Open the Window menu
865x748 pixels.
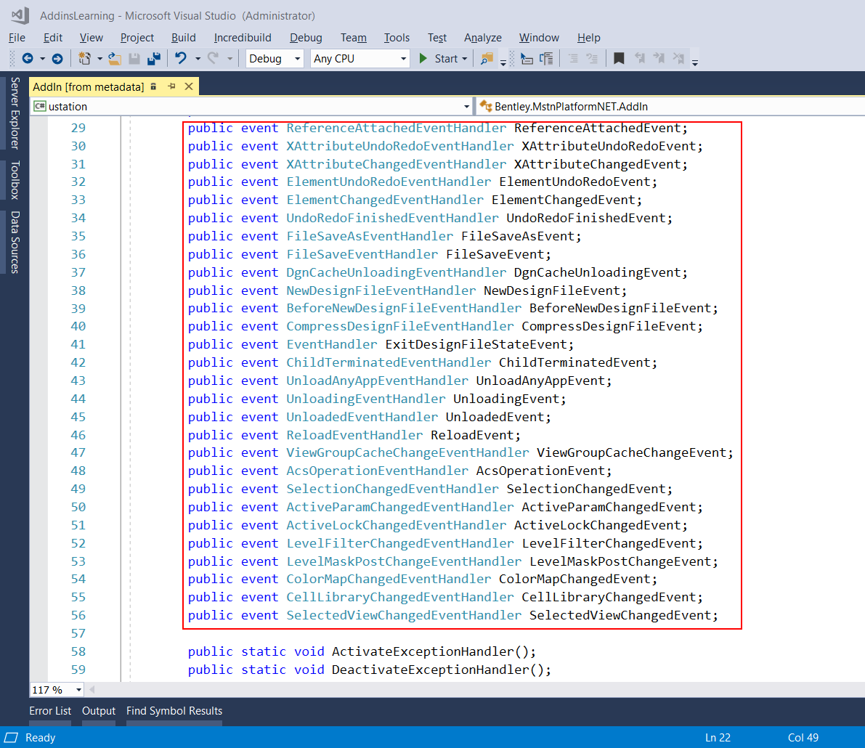tap(539, 38)
